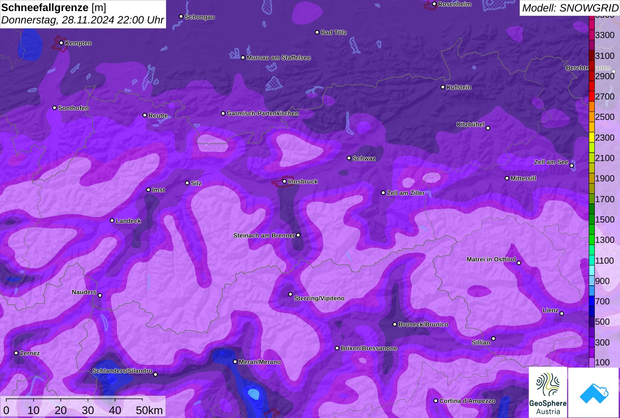Click the date Donnerstag, 28.11.2024 22:00 Uhr
The height and width of the screenshot is (418, 620).
(x=83, y=20)
